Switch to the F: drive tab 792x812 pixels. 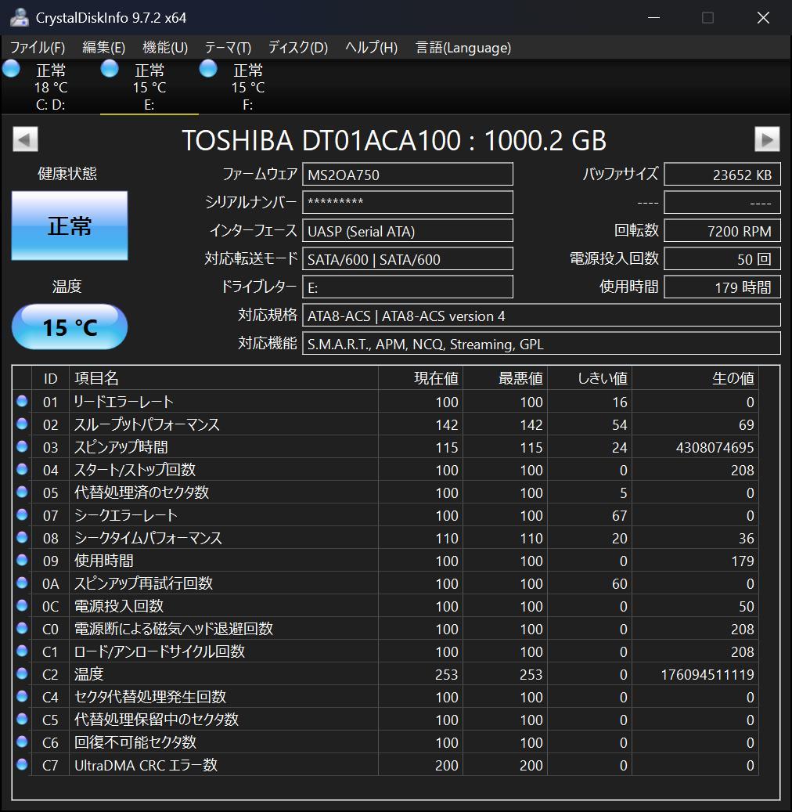247,86
